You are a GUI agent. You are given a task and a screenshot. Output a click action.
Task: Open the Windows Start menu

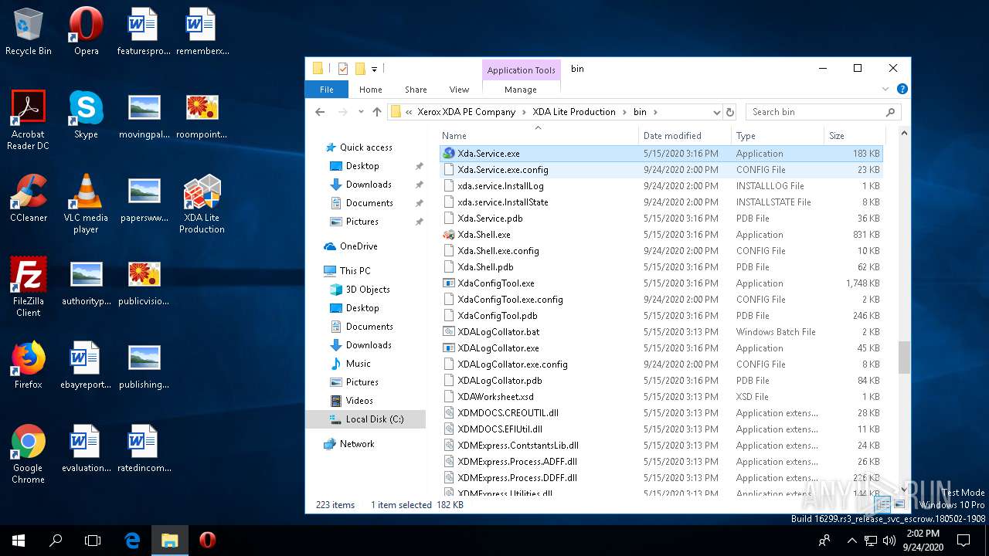19,540
